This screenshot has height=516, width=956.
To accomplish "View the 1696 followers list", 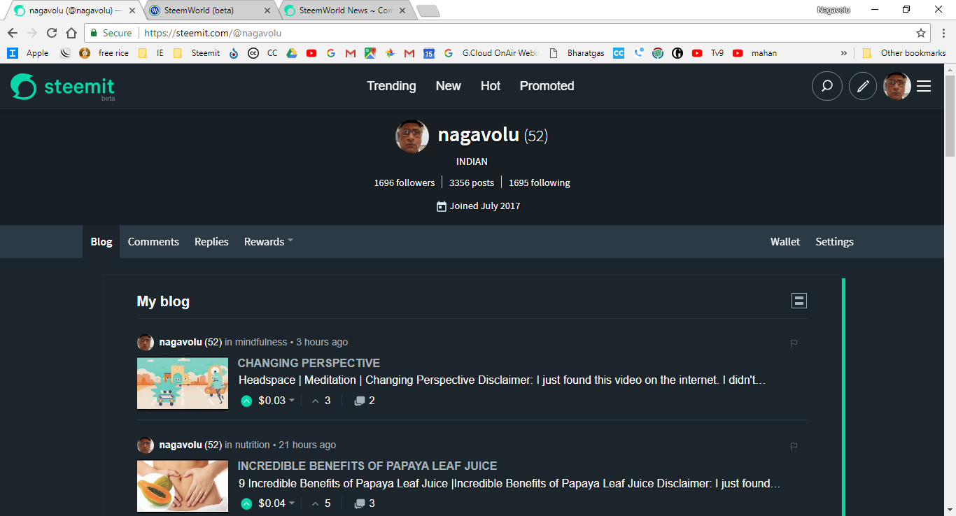I will [405, 182].
